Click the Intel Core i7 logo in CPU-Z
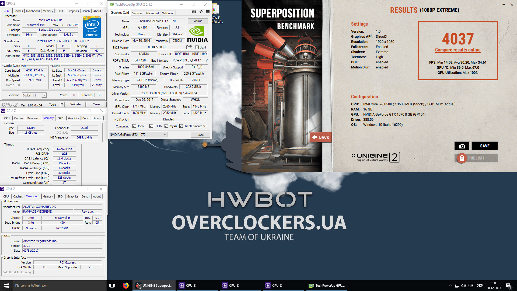The height and width of the screenshot is (291, 517). coord(92,27)
